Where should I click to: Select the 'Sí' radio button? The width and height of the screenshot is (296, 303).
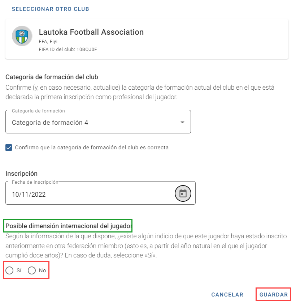click(x=9, y=270)
